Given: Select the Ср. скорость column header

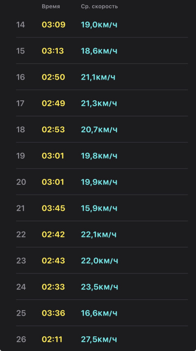Looking at the screenshot, I should tap(99, 7).
